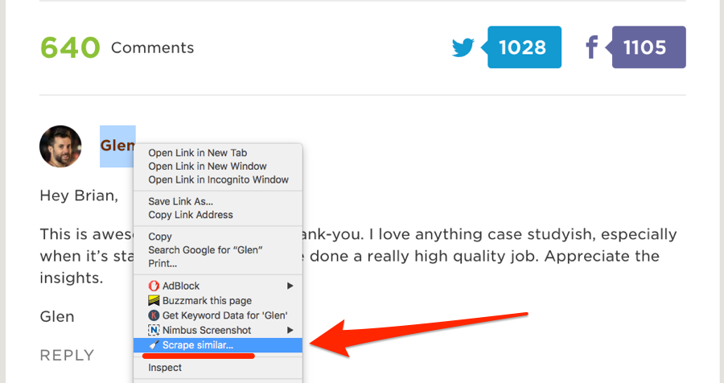Screen dimensions: 724x383
Task: Click the Keyword Data extension icon
Action: [154, 315]
